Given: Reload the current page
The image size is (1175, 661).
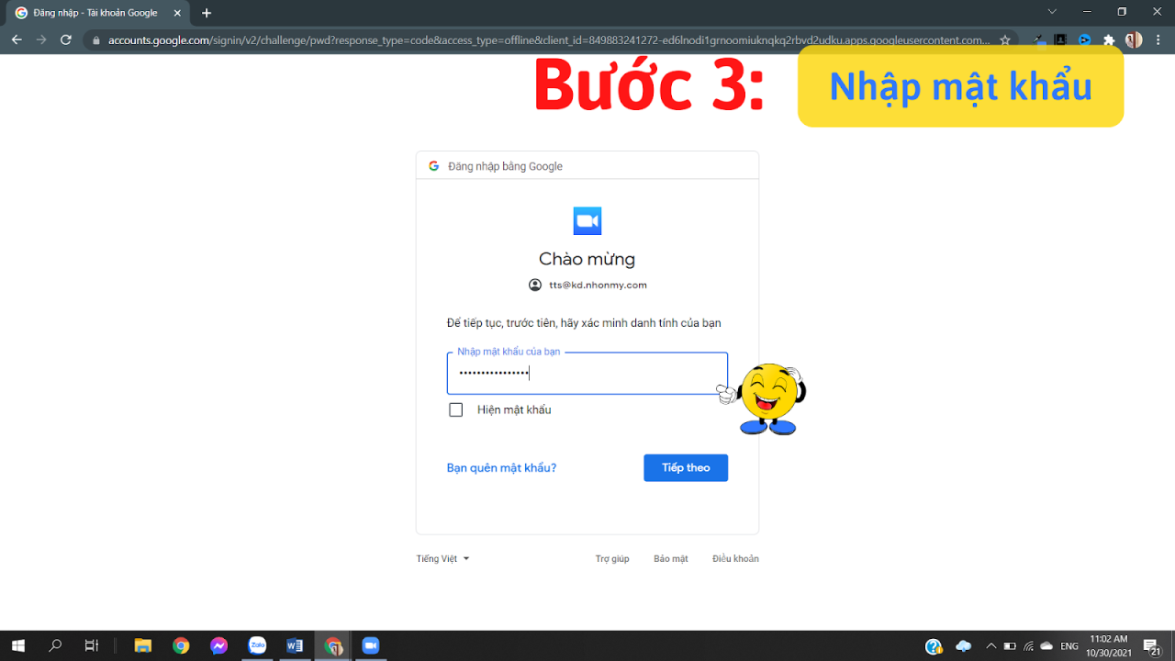Looking at the screenshot, I should [64, 39].
